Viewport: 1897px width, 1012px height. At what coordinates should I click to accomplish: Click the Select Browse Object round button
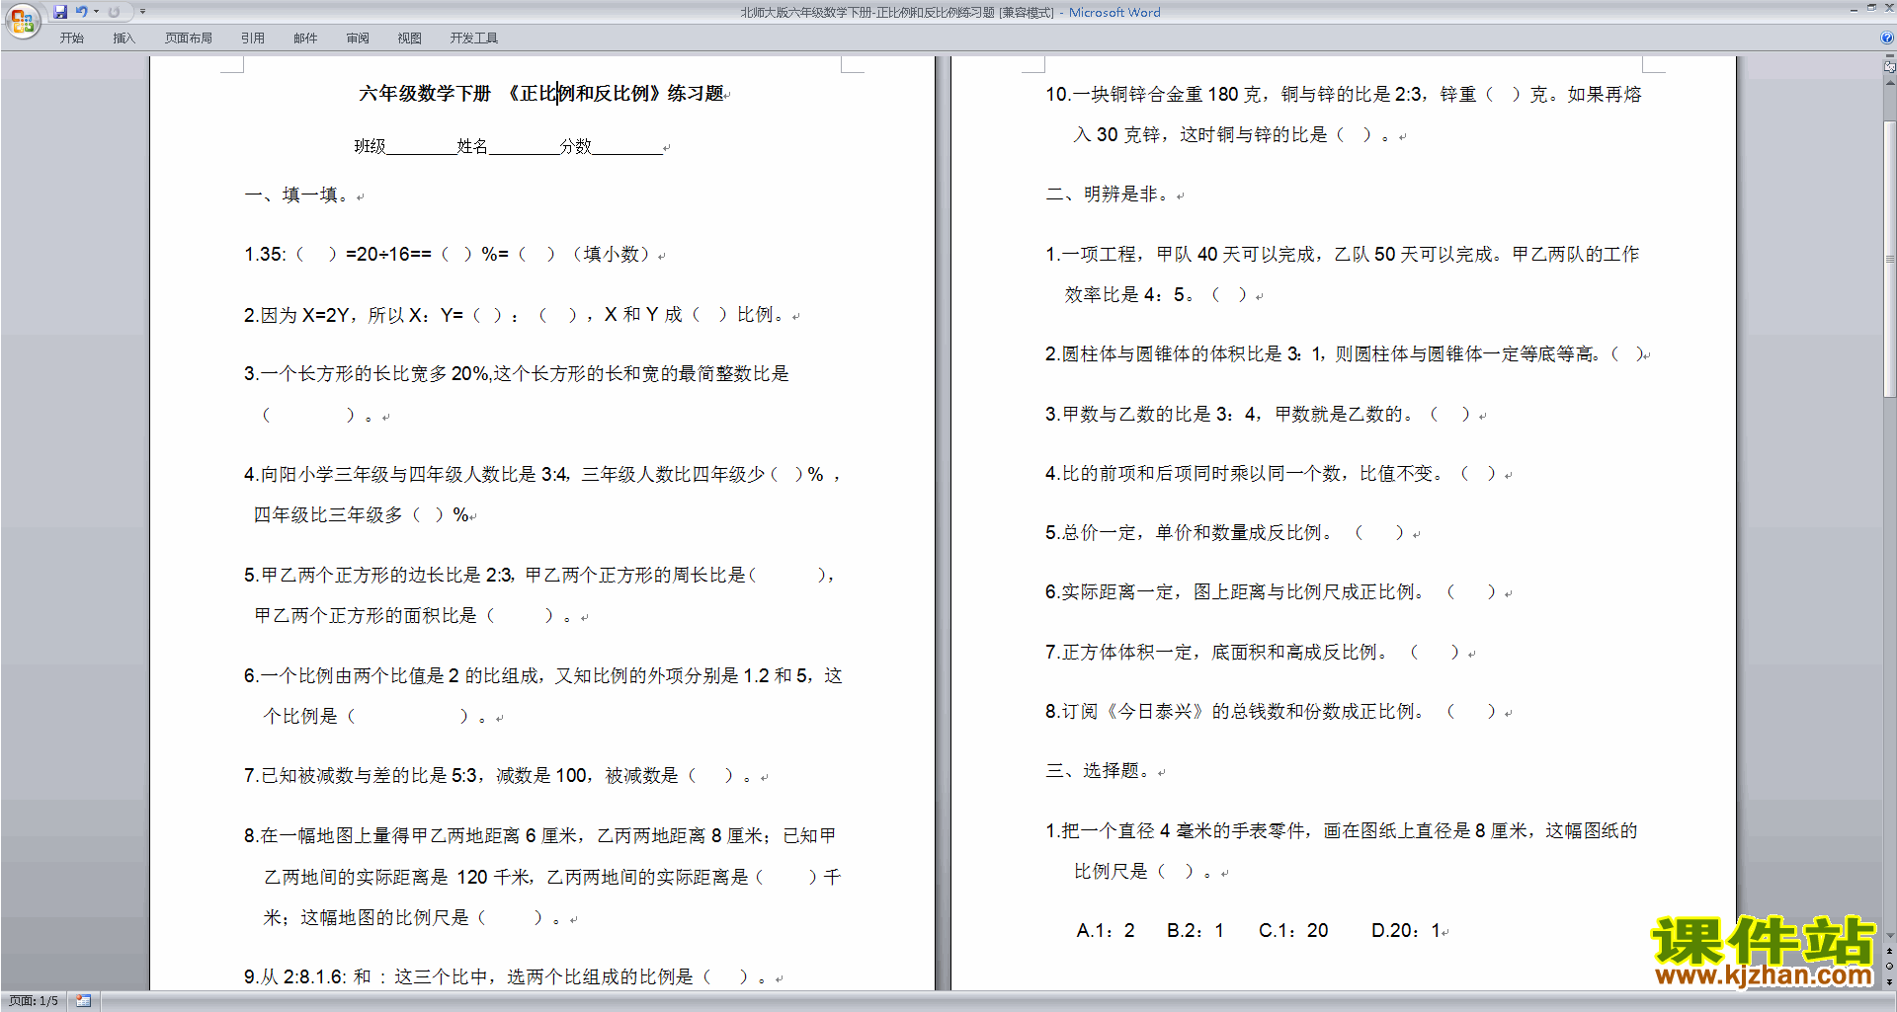[x=1889, y=966]
